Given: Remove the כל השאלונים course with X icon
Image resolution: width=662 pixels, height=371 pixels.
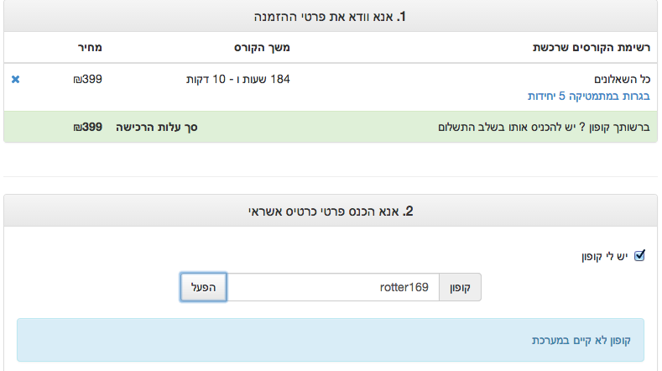Looking at the screenshot, I should [x=16, y=80].
